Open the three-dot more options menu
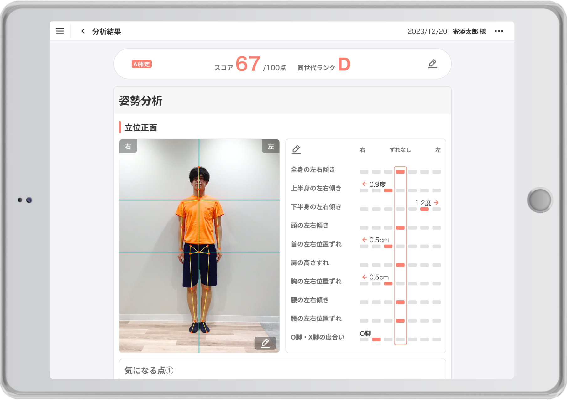567x400 pixels. click(499, 31)
